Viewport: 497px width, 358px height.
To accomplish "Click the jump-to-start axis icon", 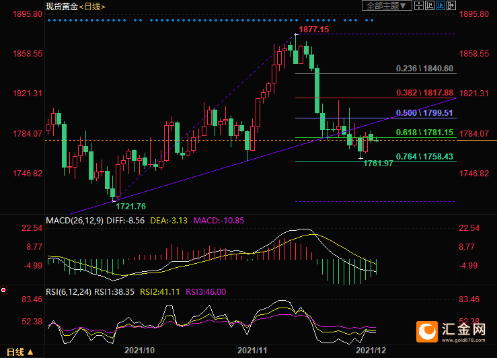I will click(x=430, y=5).
